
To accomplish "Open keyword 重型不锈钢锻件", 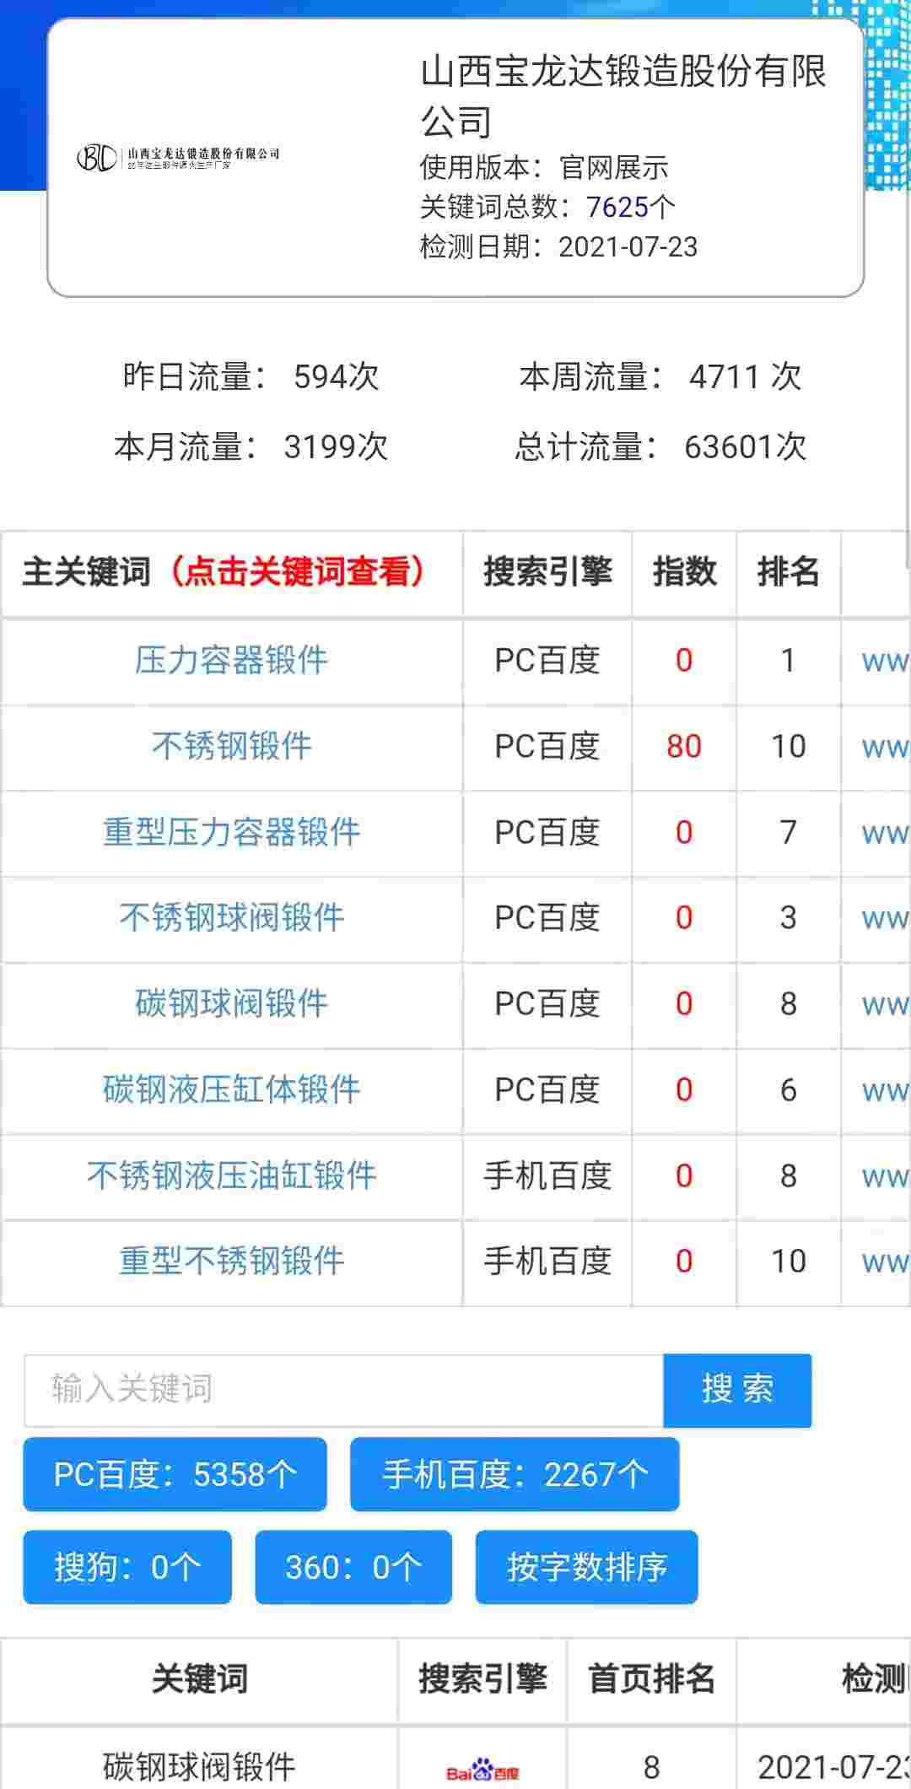I will pyautogui.click(x=231, y=1262).
